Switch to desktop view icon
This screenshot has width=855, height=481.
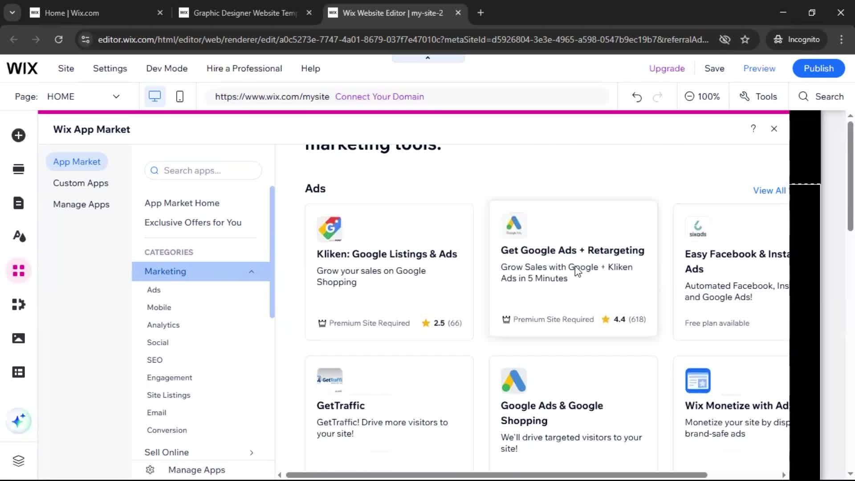[x=155, y=97]
